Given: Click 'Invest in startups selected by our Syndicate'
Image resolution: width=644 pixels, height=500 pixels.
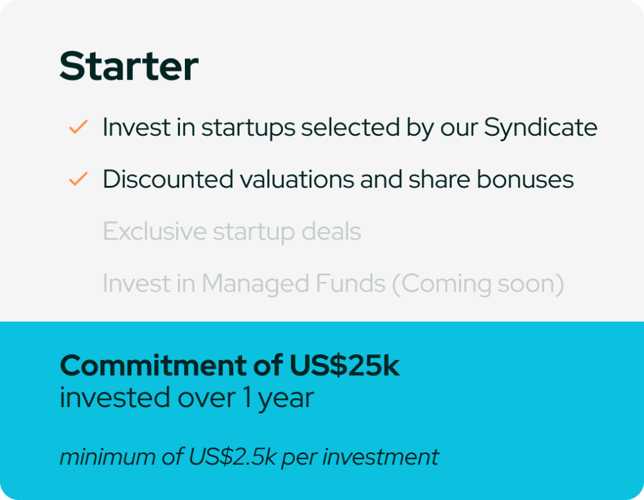Looking at the screenshot, I should 350,128.
